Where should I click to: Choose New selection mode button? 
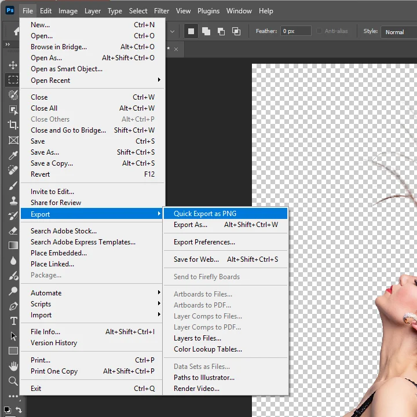tap(191, 31)
